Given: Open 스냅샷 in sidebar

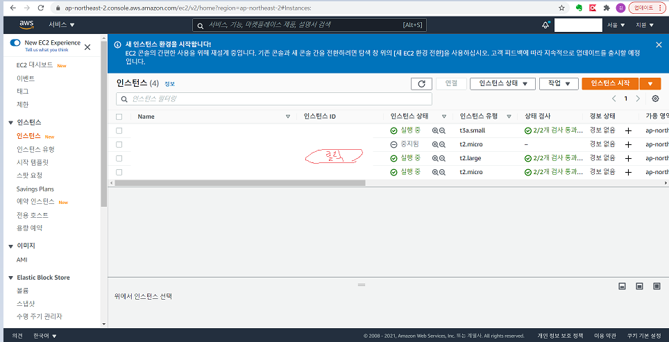Looking at the screenshot, I should click(26, 304).
